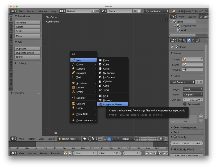Add a Torus mesh
The image size is (217, 168).
[113, 90]
